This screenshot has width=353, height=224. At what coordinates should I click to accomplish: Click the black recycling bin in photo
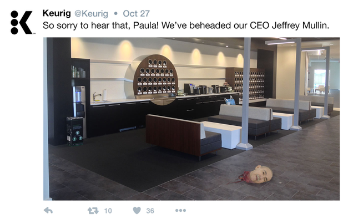pyautogui.click(x=75, y=131)
